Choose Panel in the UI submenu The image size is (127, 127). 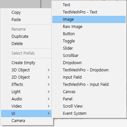click(89, 99)
